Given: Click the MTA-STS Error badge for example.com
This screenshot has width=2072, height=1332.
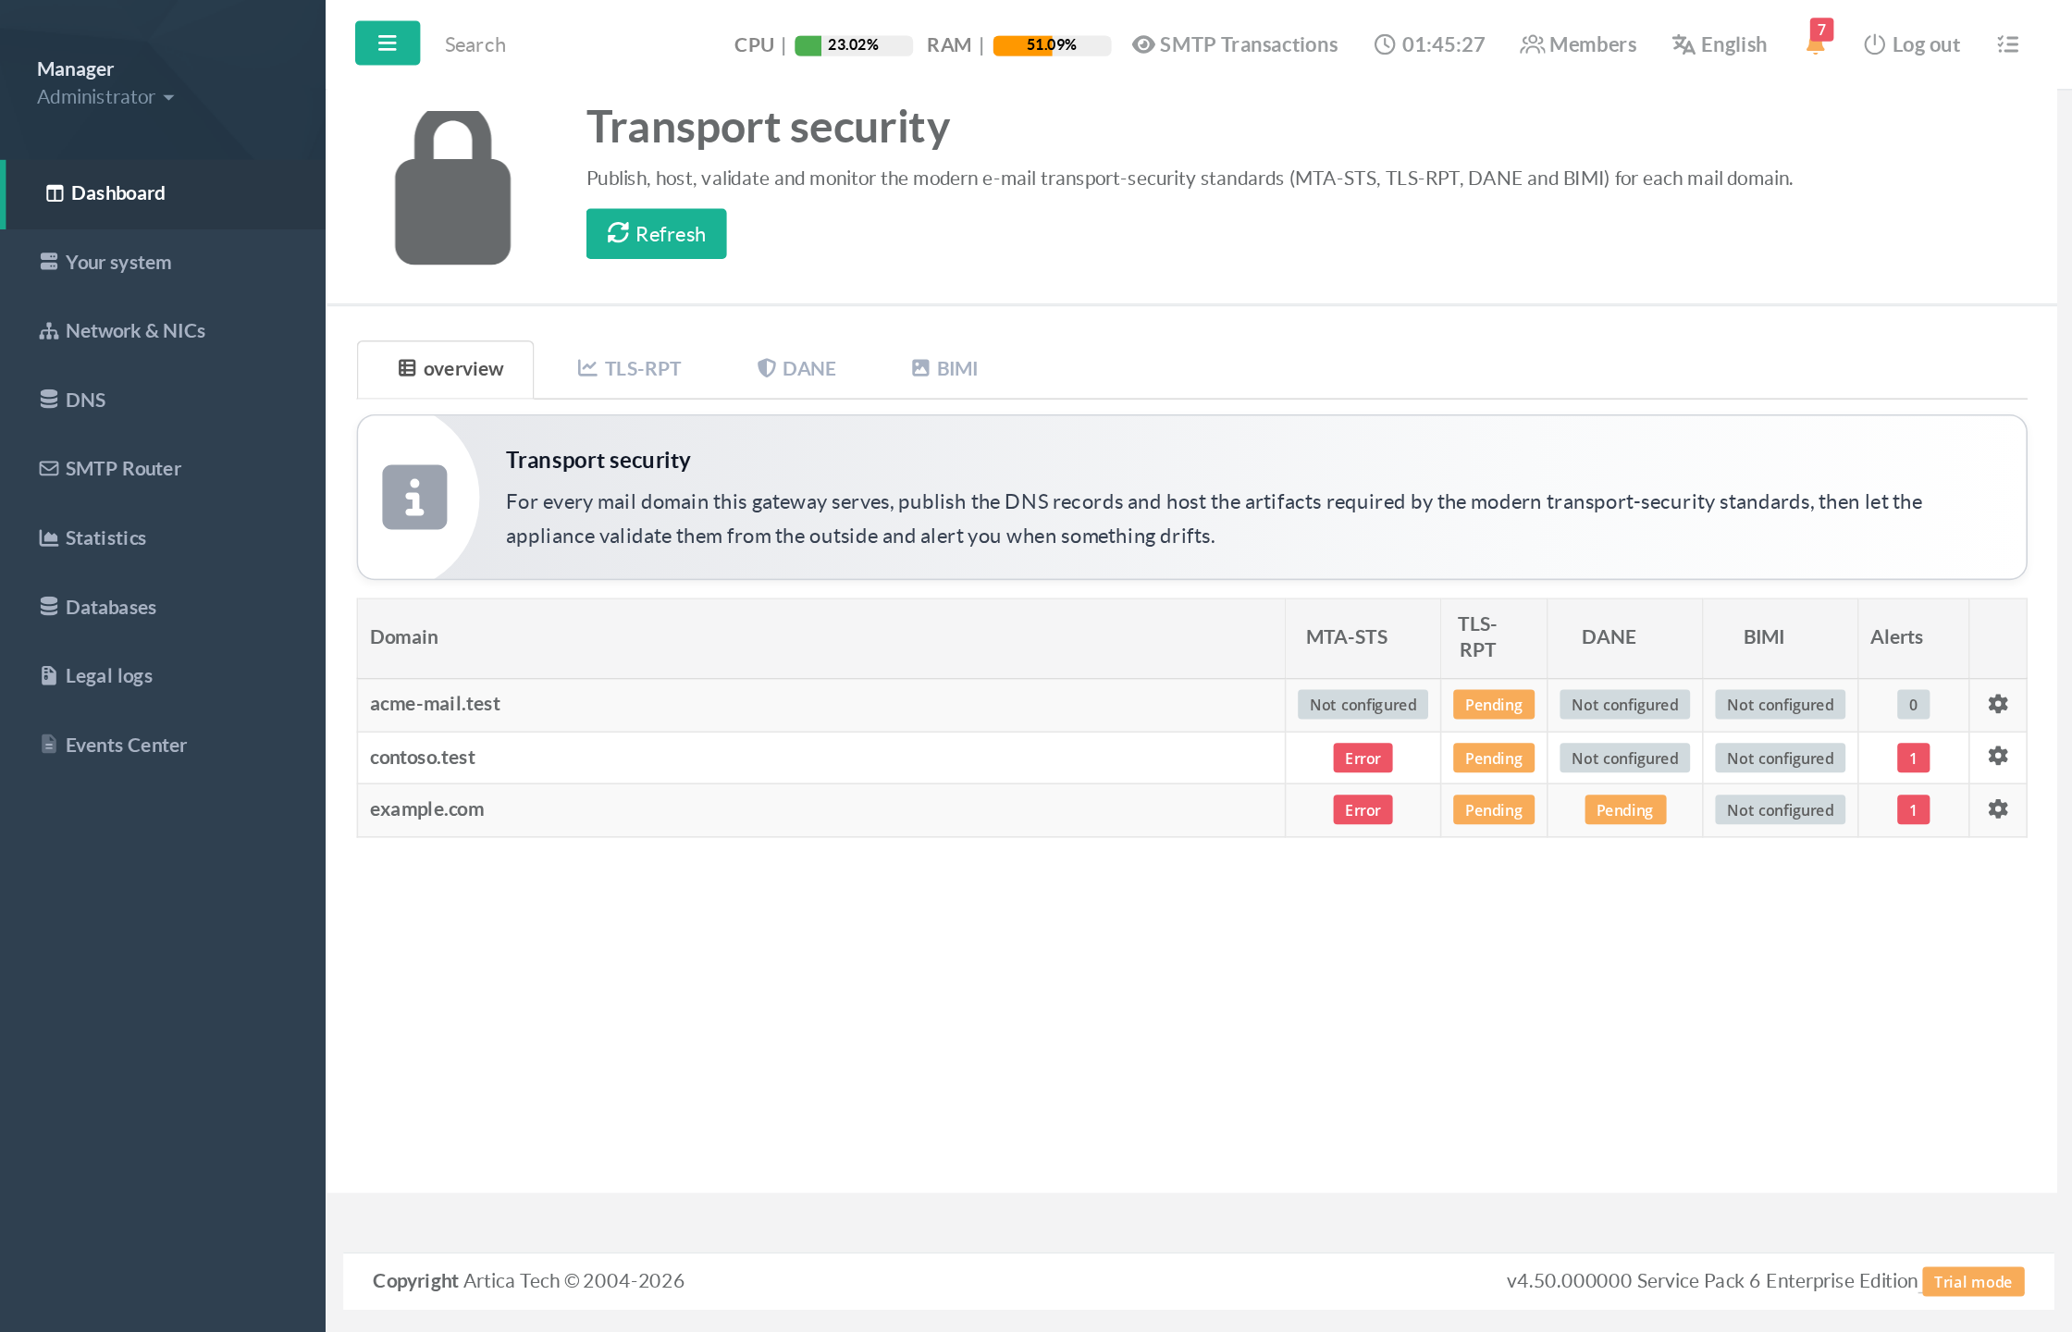Looking at the screenshot, I should [x=1363, y=810].
